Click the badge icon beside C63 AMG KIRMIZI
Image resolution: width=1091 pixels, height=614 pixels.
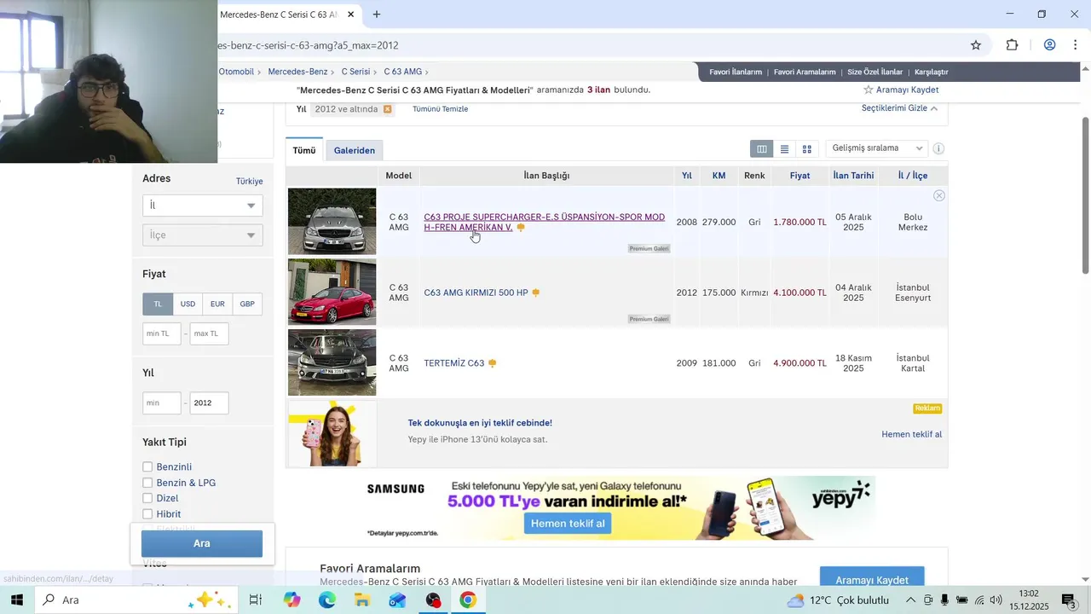[535, 293]
